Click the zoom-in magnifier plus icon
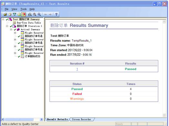169x126 pixels. pyautogui.click(x=39, y=14)
